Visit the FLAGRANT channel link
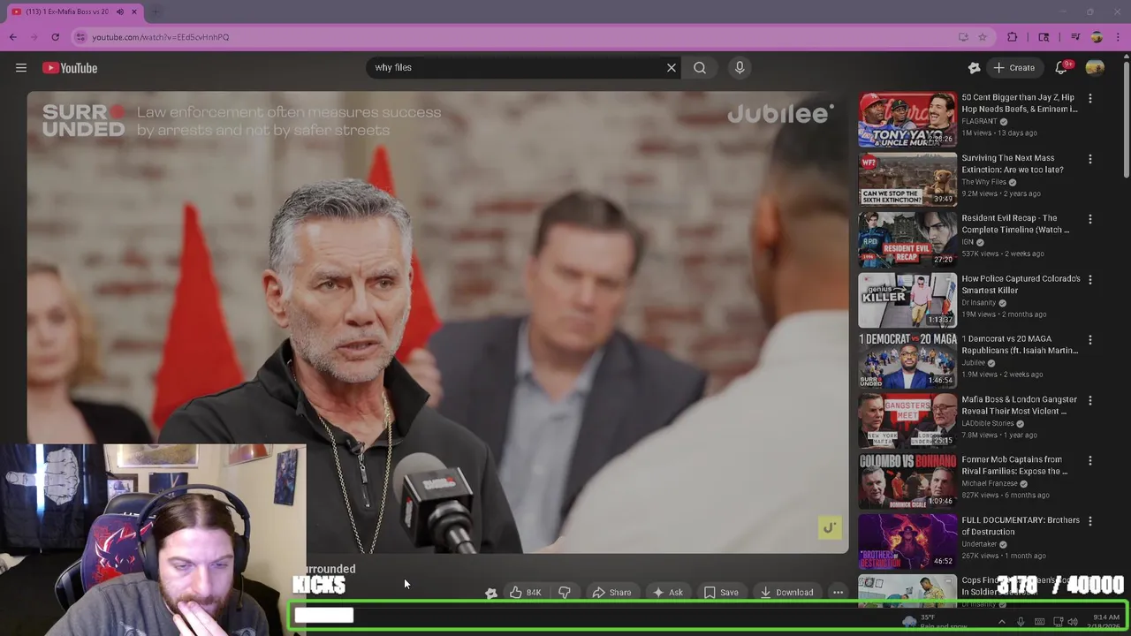 click(x=979, y=121)
